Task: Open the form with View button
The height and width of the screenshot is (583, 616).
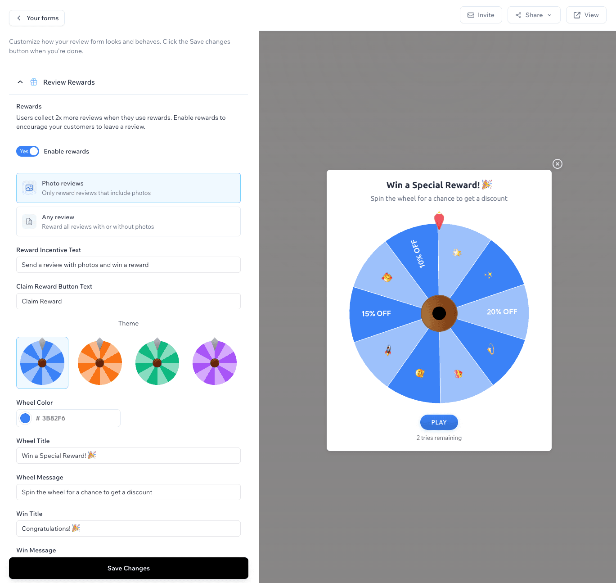Action: (586, 15)
